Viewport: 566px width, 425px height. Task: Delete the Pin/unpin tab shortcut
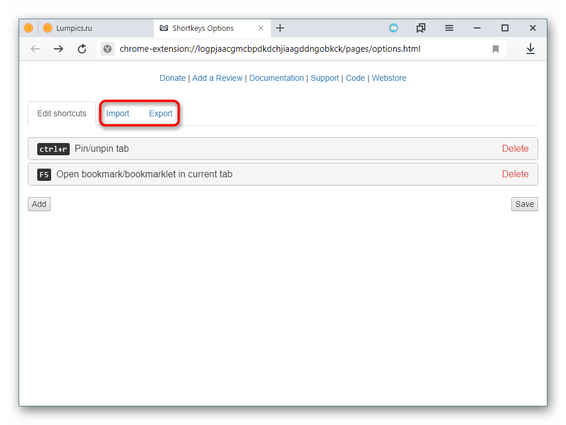(x=515, y=148)
